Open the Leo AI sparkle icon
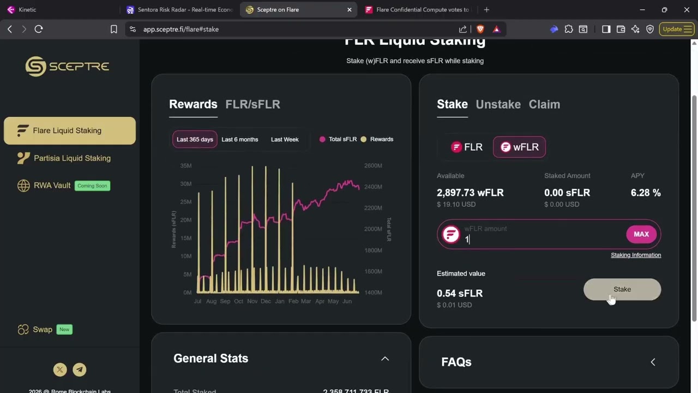Viewport: 698px width, 393px height. pos(635,29)
